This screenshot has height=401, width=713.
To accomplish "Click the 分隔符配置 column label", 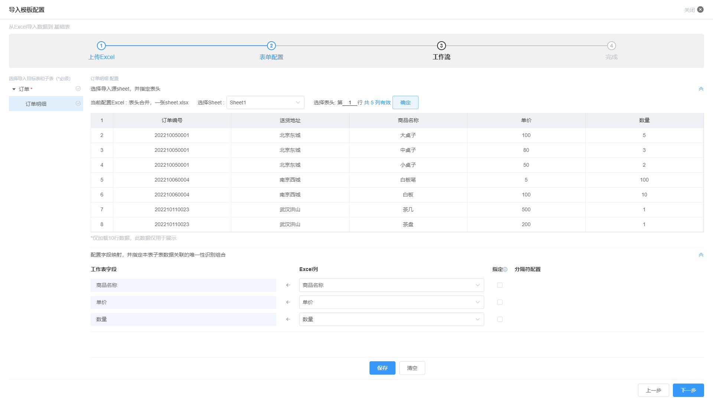I will point(528,269).
